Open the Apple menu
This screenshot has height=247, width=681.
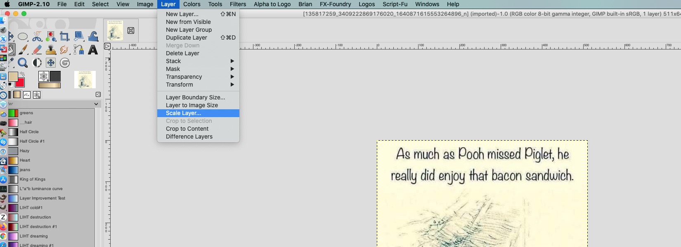click(7, 4)
